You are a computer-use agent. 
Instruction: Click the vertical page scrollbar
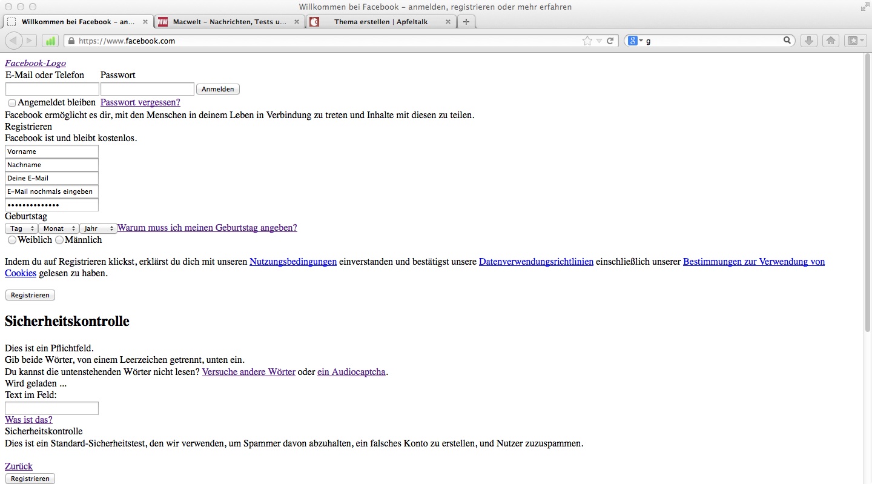pyautogui.click(x=867, y=194)
